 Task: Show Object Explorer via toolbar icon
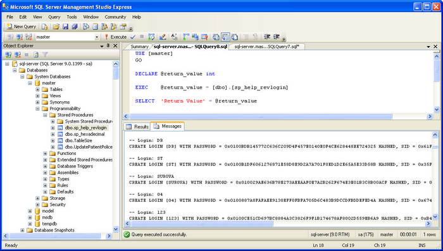[x=104, y=27]
